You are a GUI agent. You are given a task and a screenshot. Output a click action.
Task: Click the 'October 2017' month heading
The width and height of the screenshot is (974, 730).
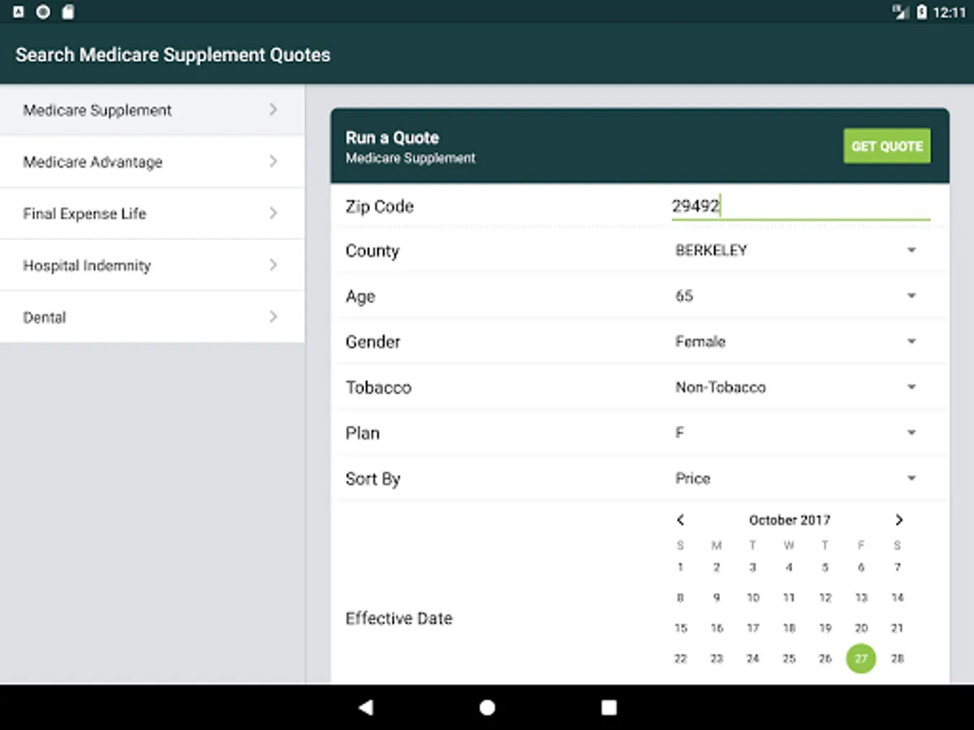click(790, 520)
